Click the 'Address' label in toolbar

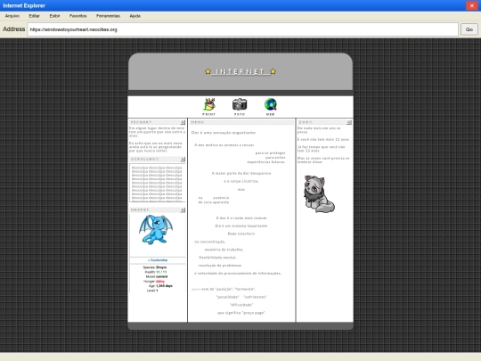pos(13,29)
